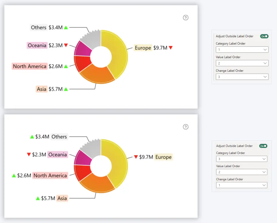
Task: Click the green up arrow left of $5.7M
Action: tap(38, 198)
